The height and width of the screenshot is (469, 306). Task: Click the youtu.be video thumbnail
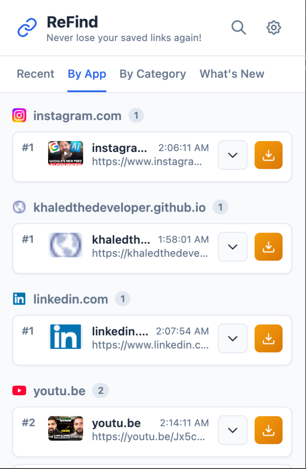tap(66, 430)
